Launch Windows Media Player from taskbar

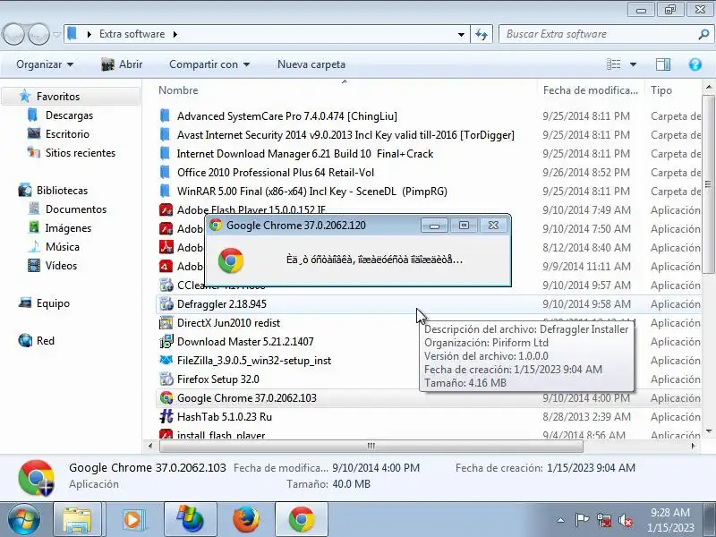[132, 519]
